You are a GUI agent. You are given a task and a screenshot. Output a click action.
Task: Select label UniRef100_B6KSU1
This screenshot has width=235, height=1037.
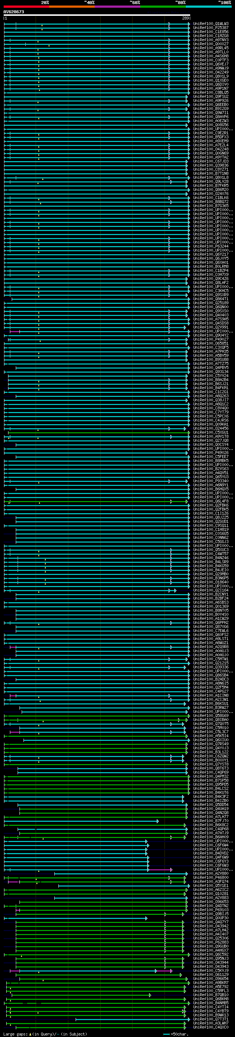pos(210,704)
